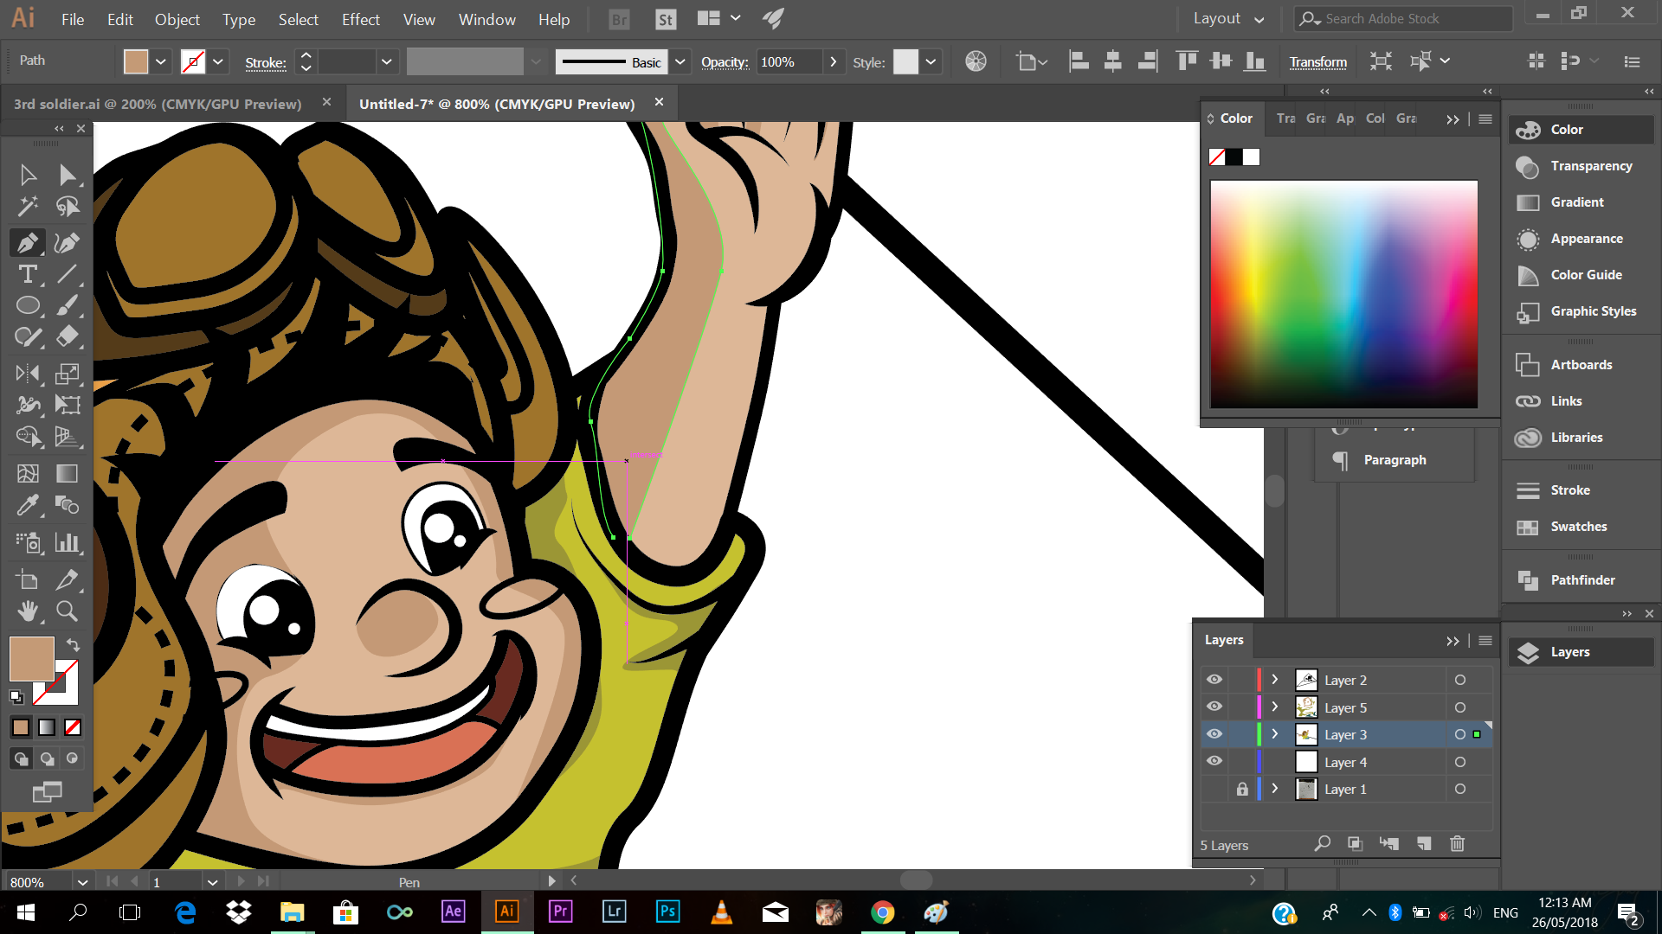Select the Paintbrush tool
This screenshot has height=934, width=1662.
tap(68, 305)
